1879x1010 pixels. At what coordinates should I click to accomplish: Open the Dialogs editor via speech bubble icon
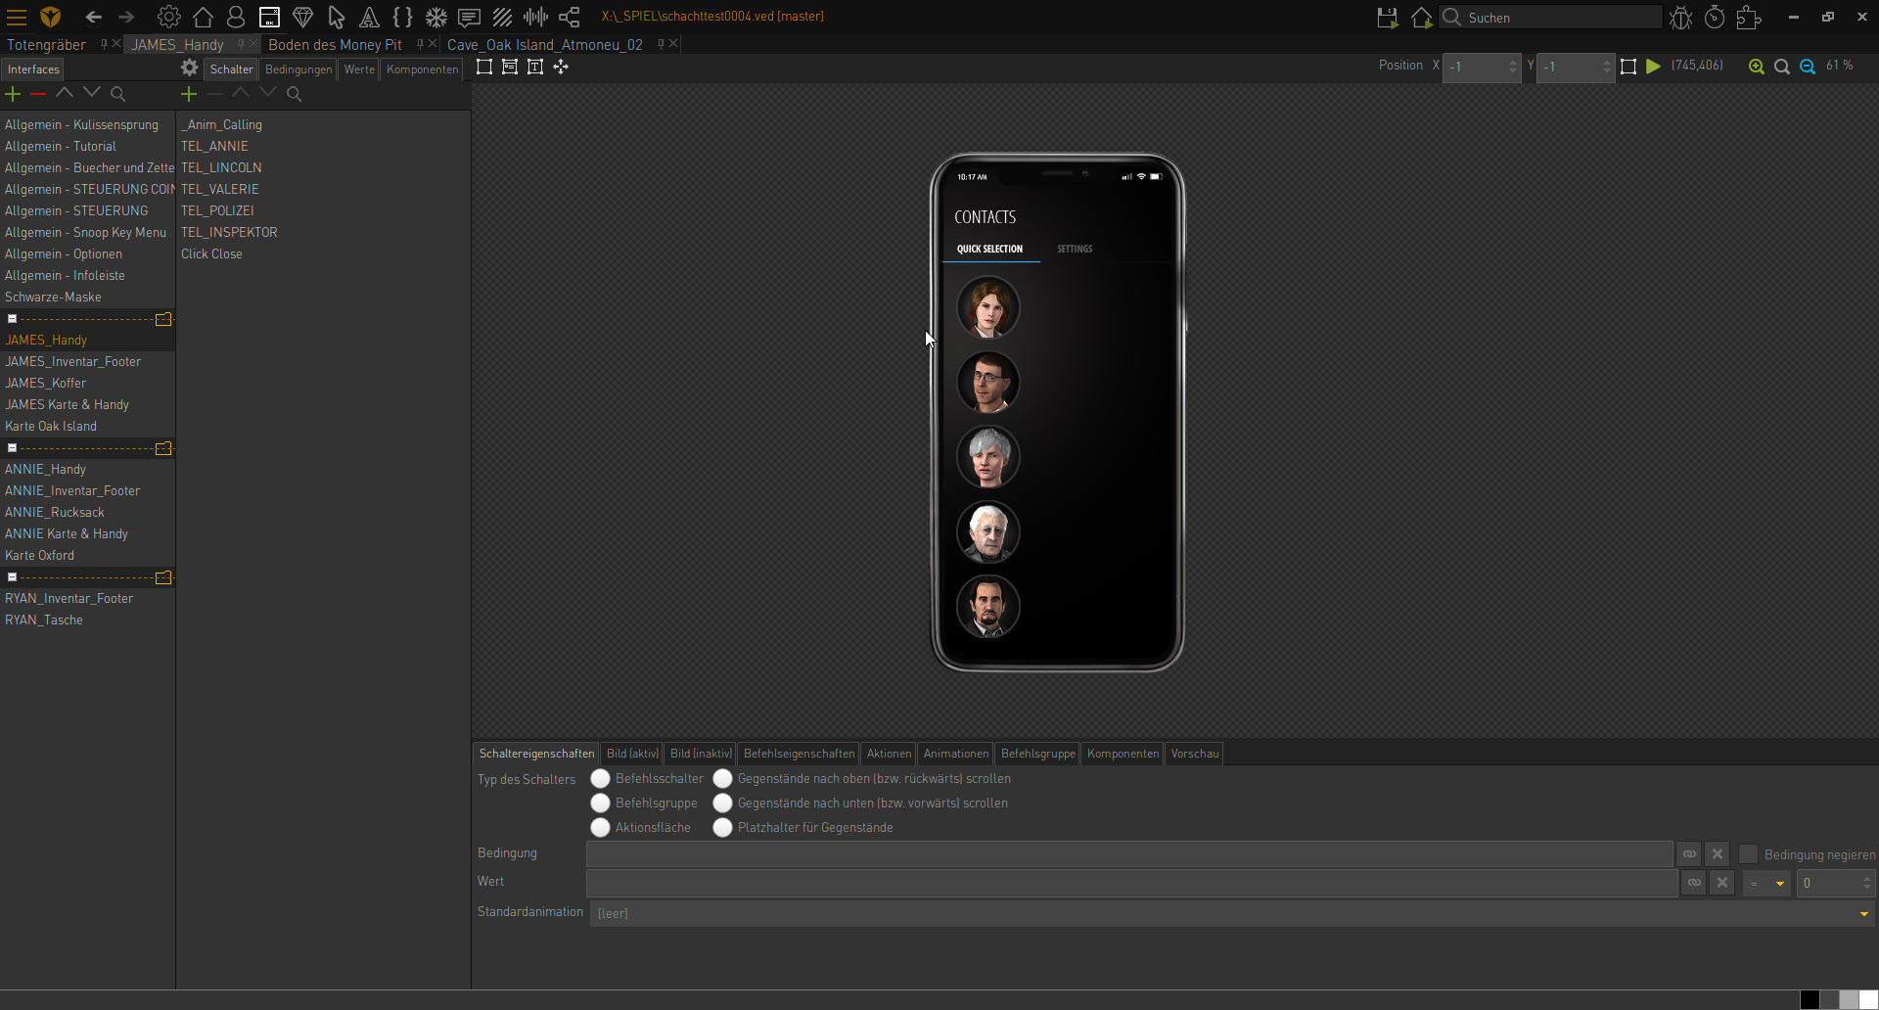(x=469, y=17)
